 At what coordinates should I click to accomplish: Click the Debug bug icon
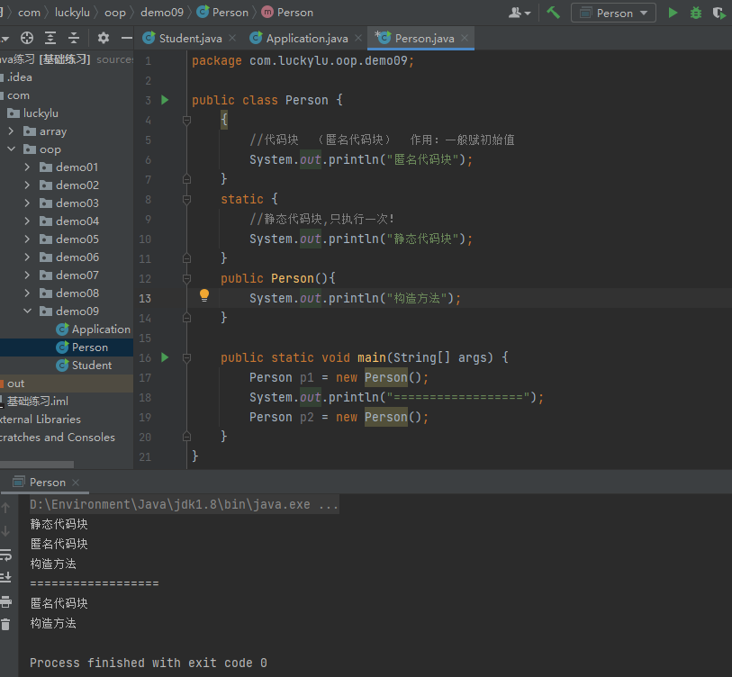[696, 13]
